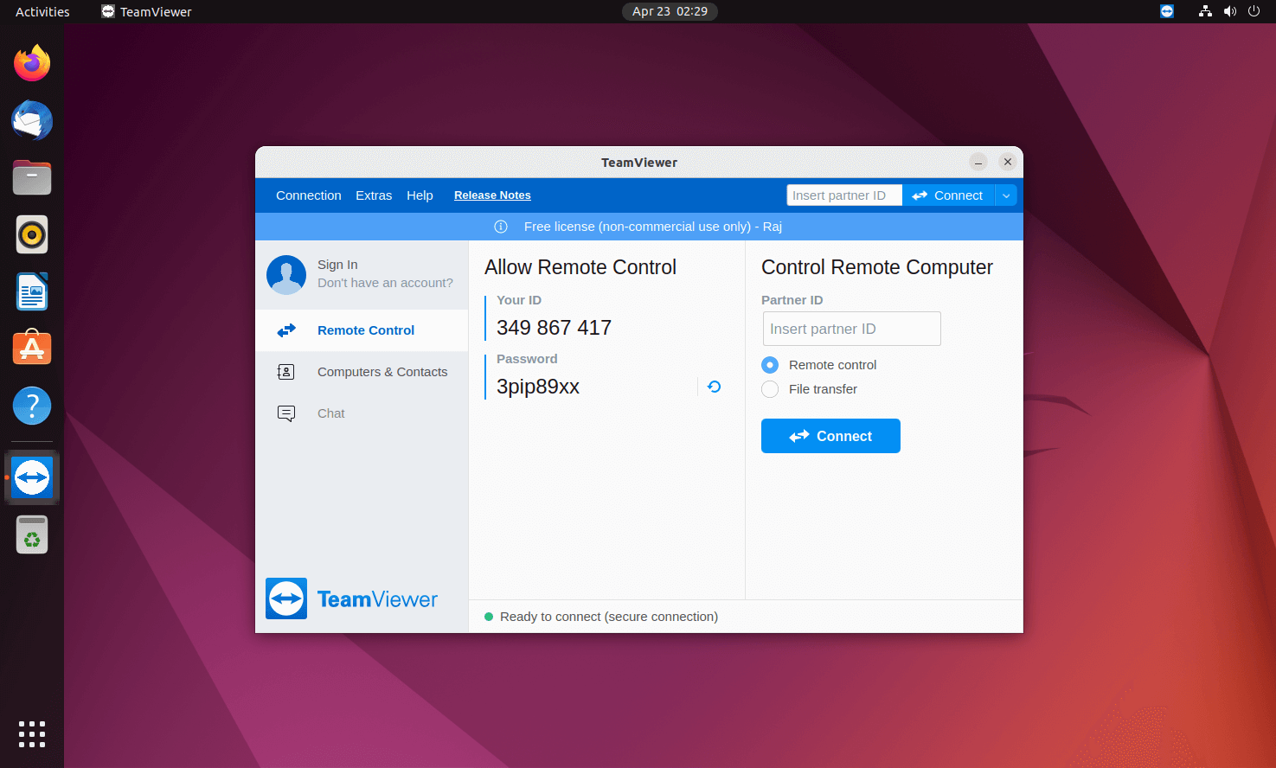Click the toolbar Insert partner ID field
Screen dimensions: 1276x768
(844, 195)
